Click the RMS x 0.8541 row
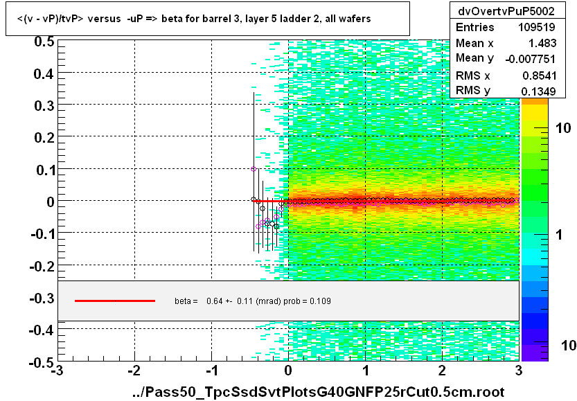The width and height of the screenshot is (577, 401). coord(506,75)
